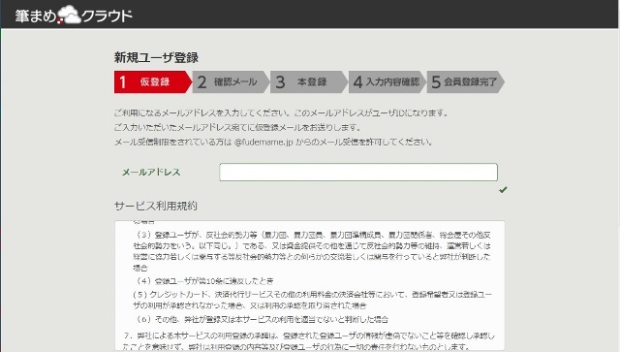The image size is (620, 352).
Task: Click the line about sending 仮登録メール
Action: pos(237,127)
